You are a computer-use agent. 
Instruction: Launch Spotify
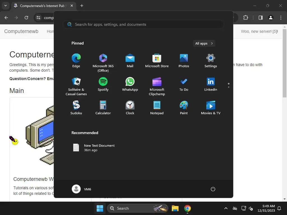pos(103,84)
